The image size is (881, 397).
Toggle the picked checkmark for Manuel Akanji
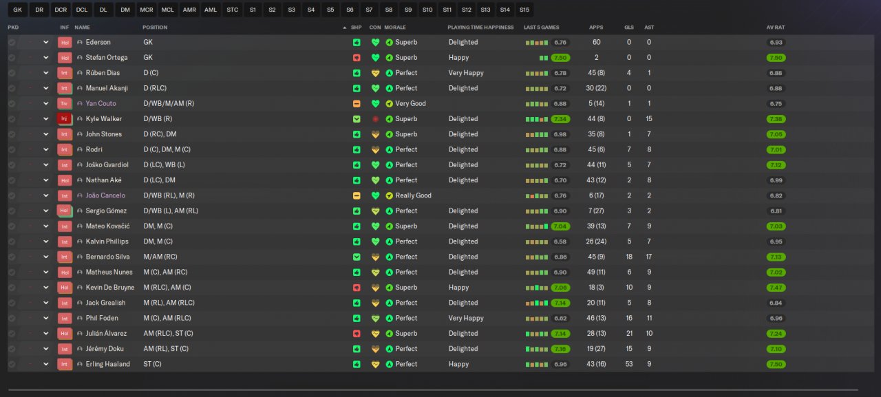[12, 88]
